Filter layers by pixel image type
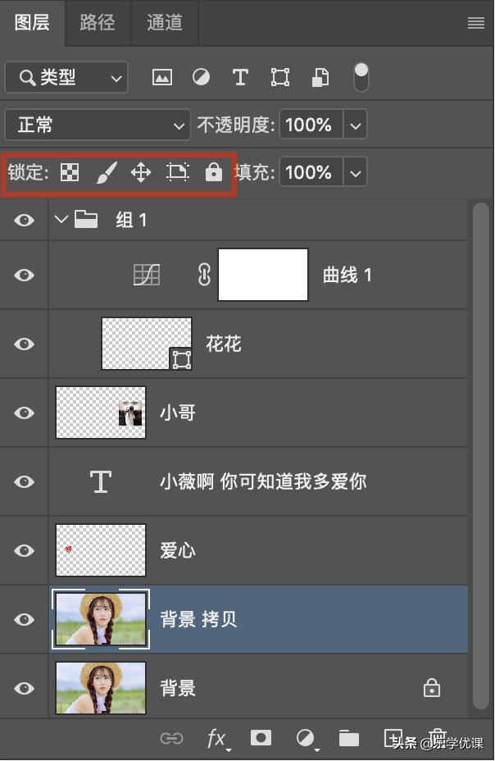The image size is (495, 761). pyautogui.click(x=162, y=77)
